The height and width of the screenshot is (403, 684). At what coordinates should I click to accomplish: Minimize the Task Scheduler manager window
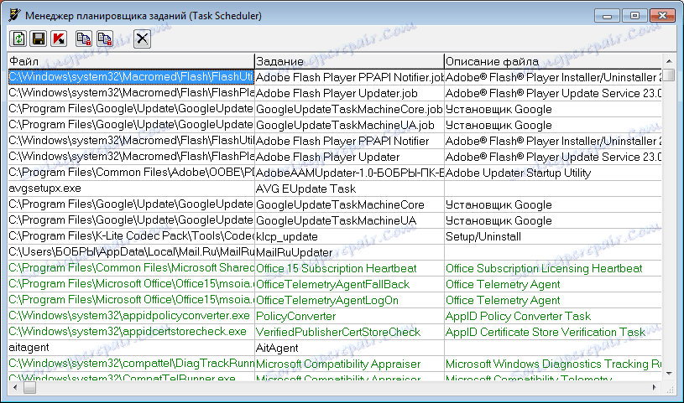pyautogui.click(x=607, y=16)
